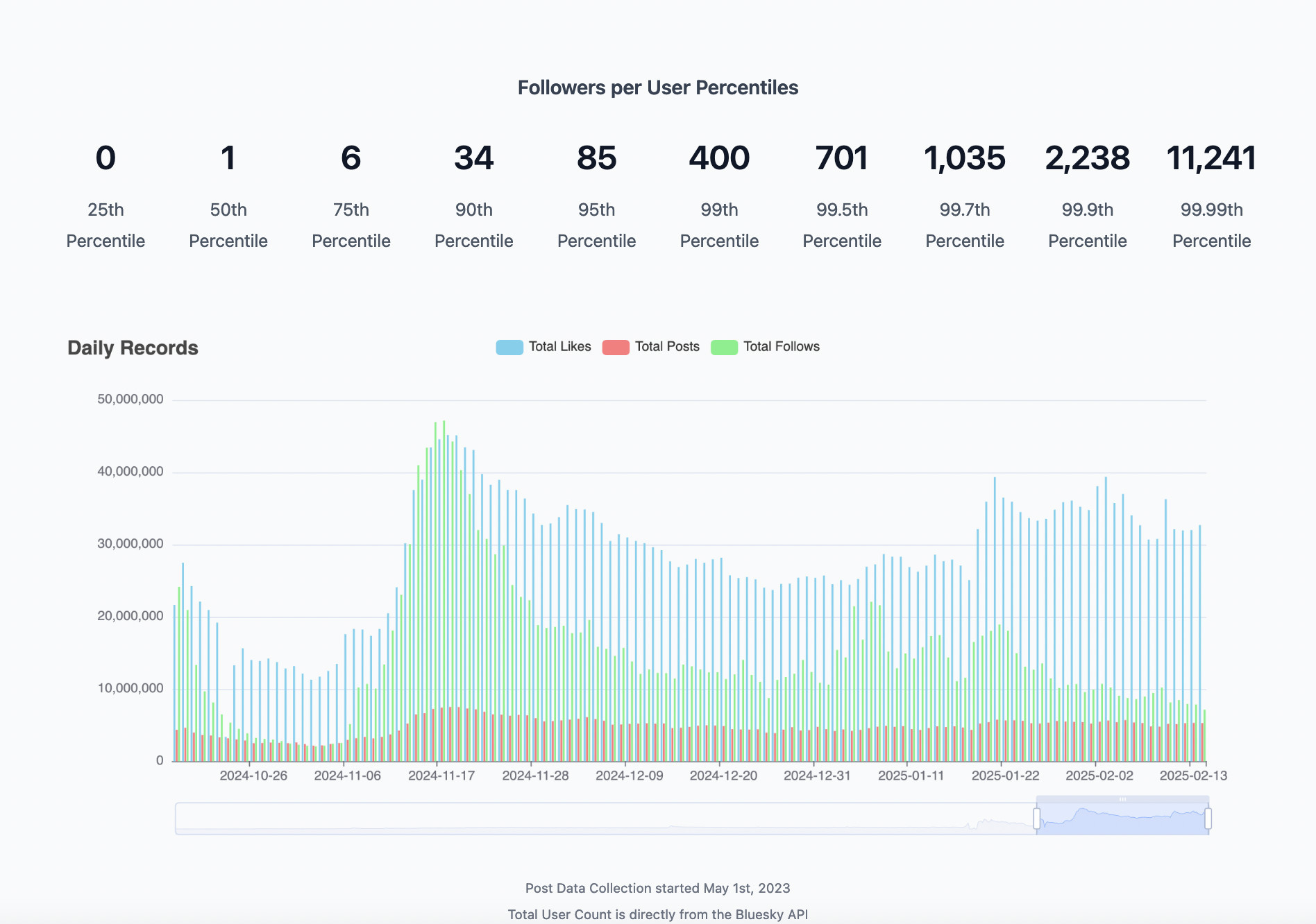Click the 10,000,000 y-axis label

click(x=130, y=688)
